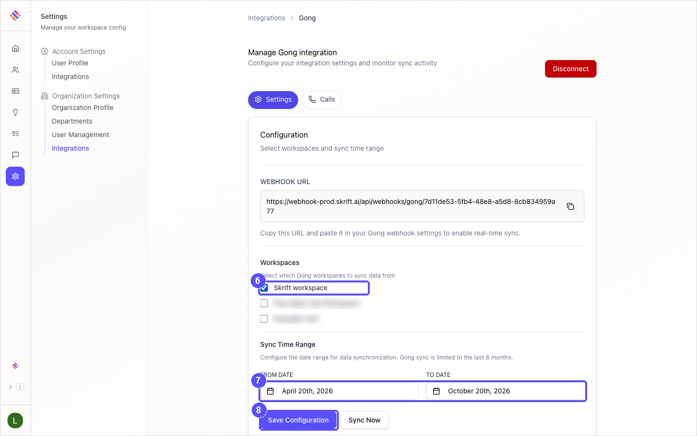Open the Home page icon
The height and width of the screenshot is (436, 697).
click(15, 48)
